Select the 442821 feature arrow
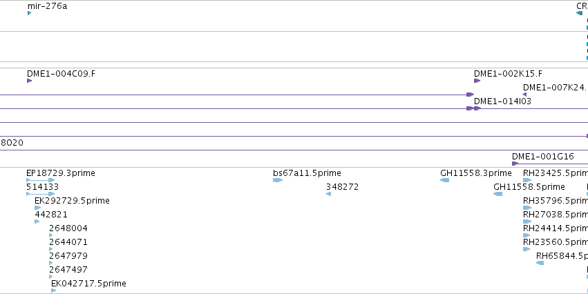This screenshot has width=588, height=294. tap(37, 222)
